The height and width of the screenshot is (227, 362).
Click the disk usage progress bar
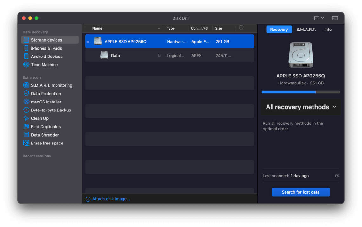click(x=301, y=92)
